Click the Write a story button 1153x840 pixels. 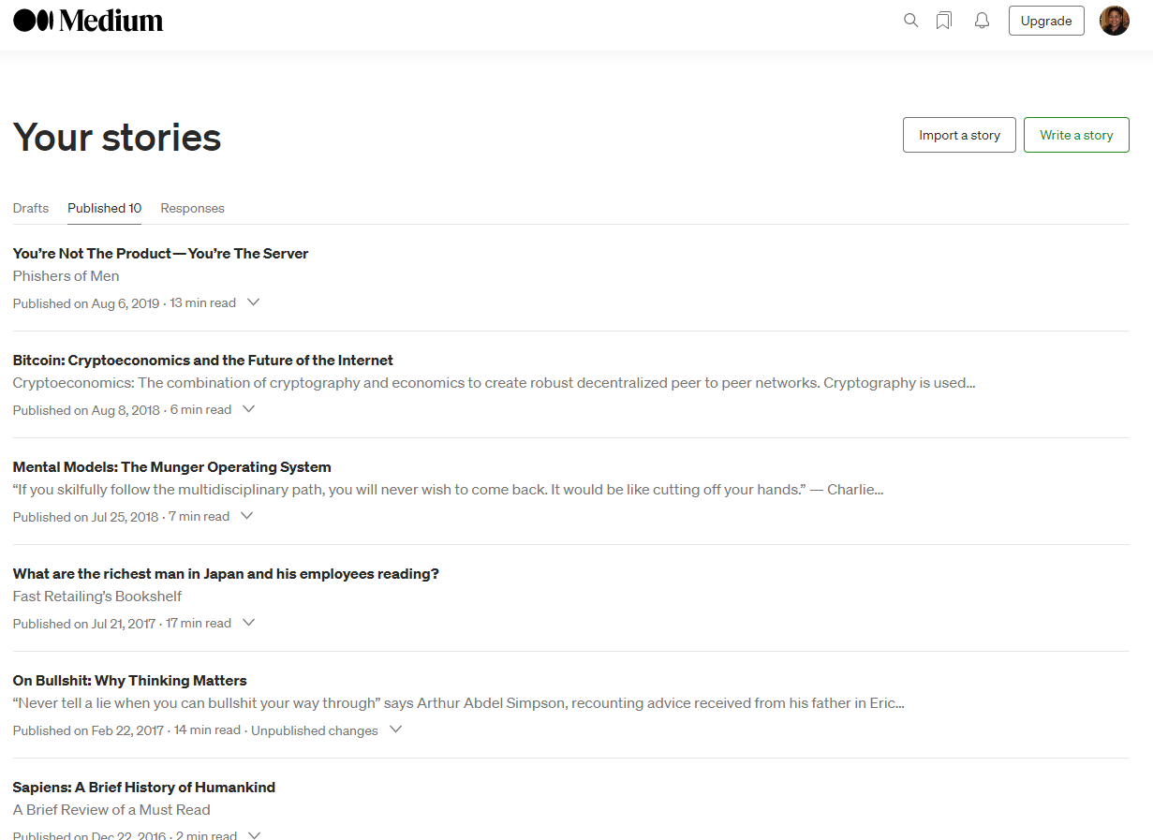pos(1076,135)
